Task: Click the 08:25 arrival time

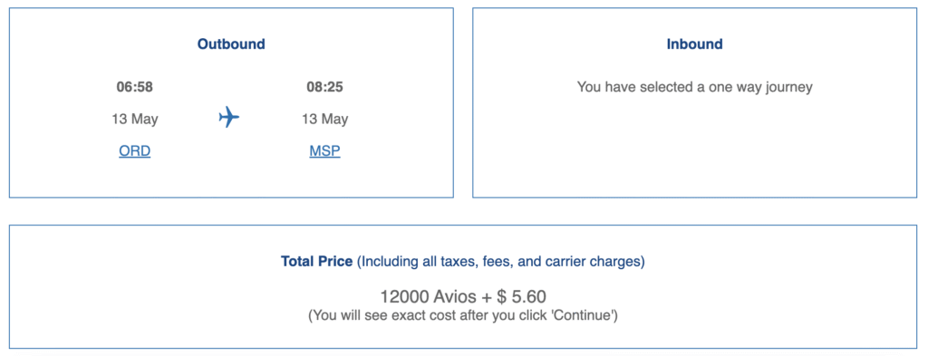Action: (325, 88)
